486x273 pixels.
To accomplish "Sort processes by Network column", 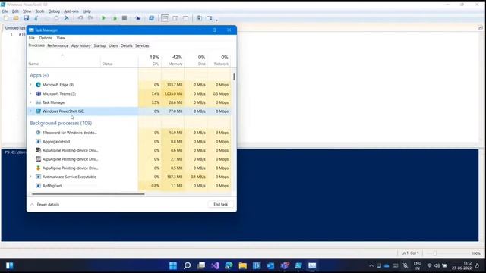I will [219, 60].
